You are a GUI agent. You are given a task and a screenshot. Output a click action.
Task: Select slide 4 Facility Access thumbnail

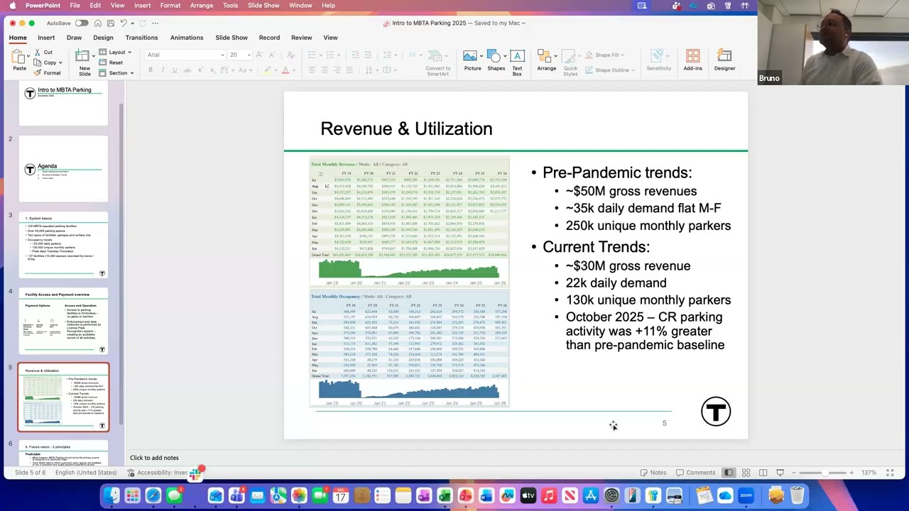click(63, 321)
